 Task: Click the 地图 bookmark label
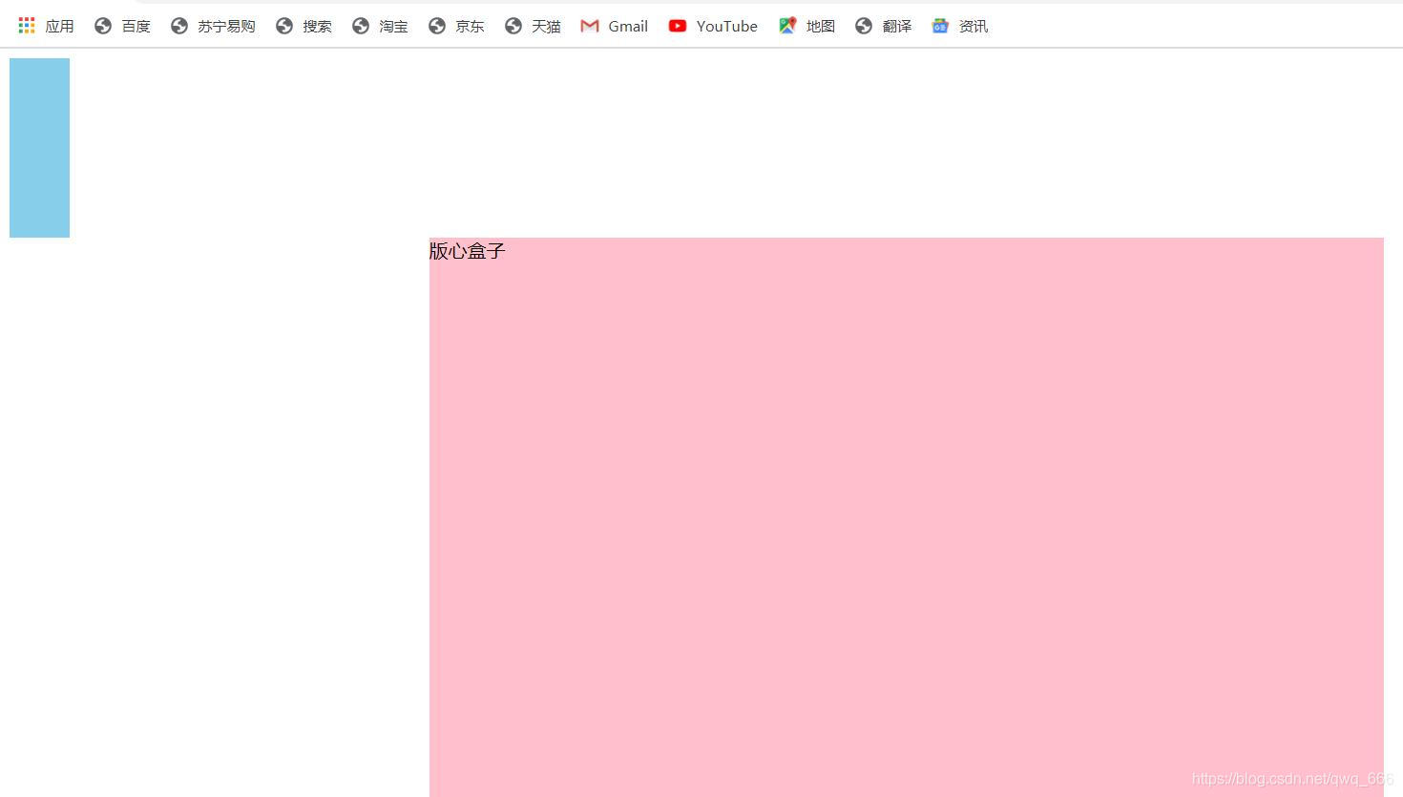(x=821, y=26)
